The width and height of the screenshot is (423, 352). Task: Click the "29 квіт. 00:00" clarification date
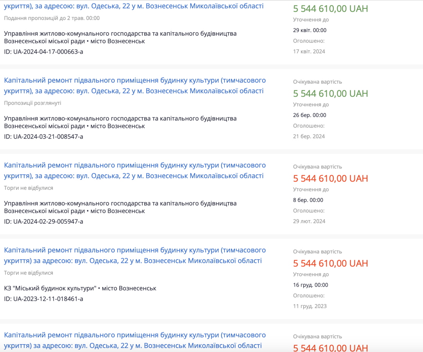tap(310, 30)
